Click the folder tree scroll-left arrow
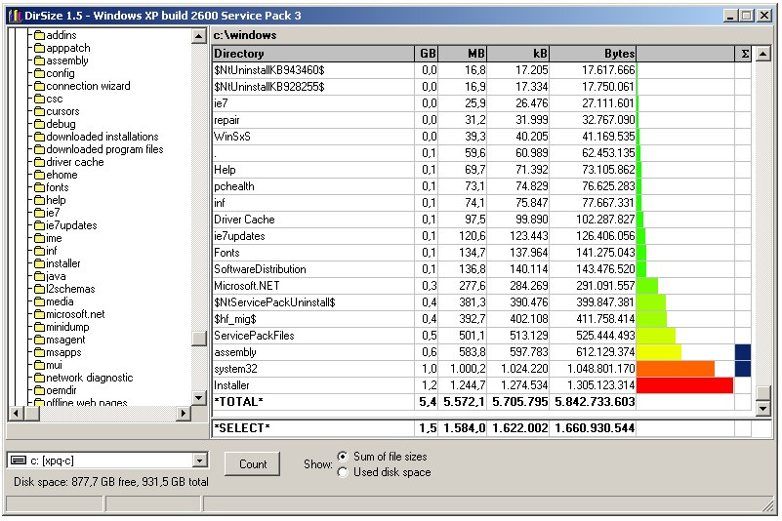Viewport: 782px width, 521px height. point(17,413)
